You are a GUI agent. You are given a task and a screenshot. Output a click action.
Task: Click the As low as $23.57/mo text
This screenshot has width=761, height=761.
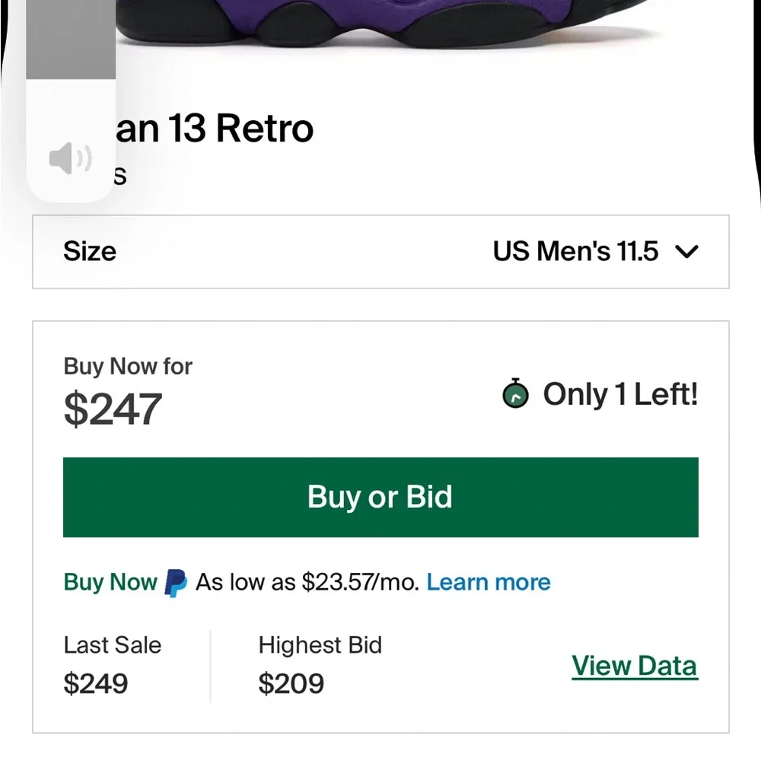[x=307, y=581]
